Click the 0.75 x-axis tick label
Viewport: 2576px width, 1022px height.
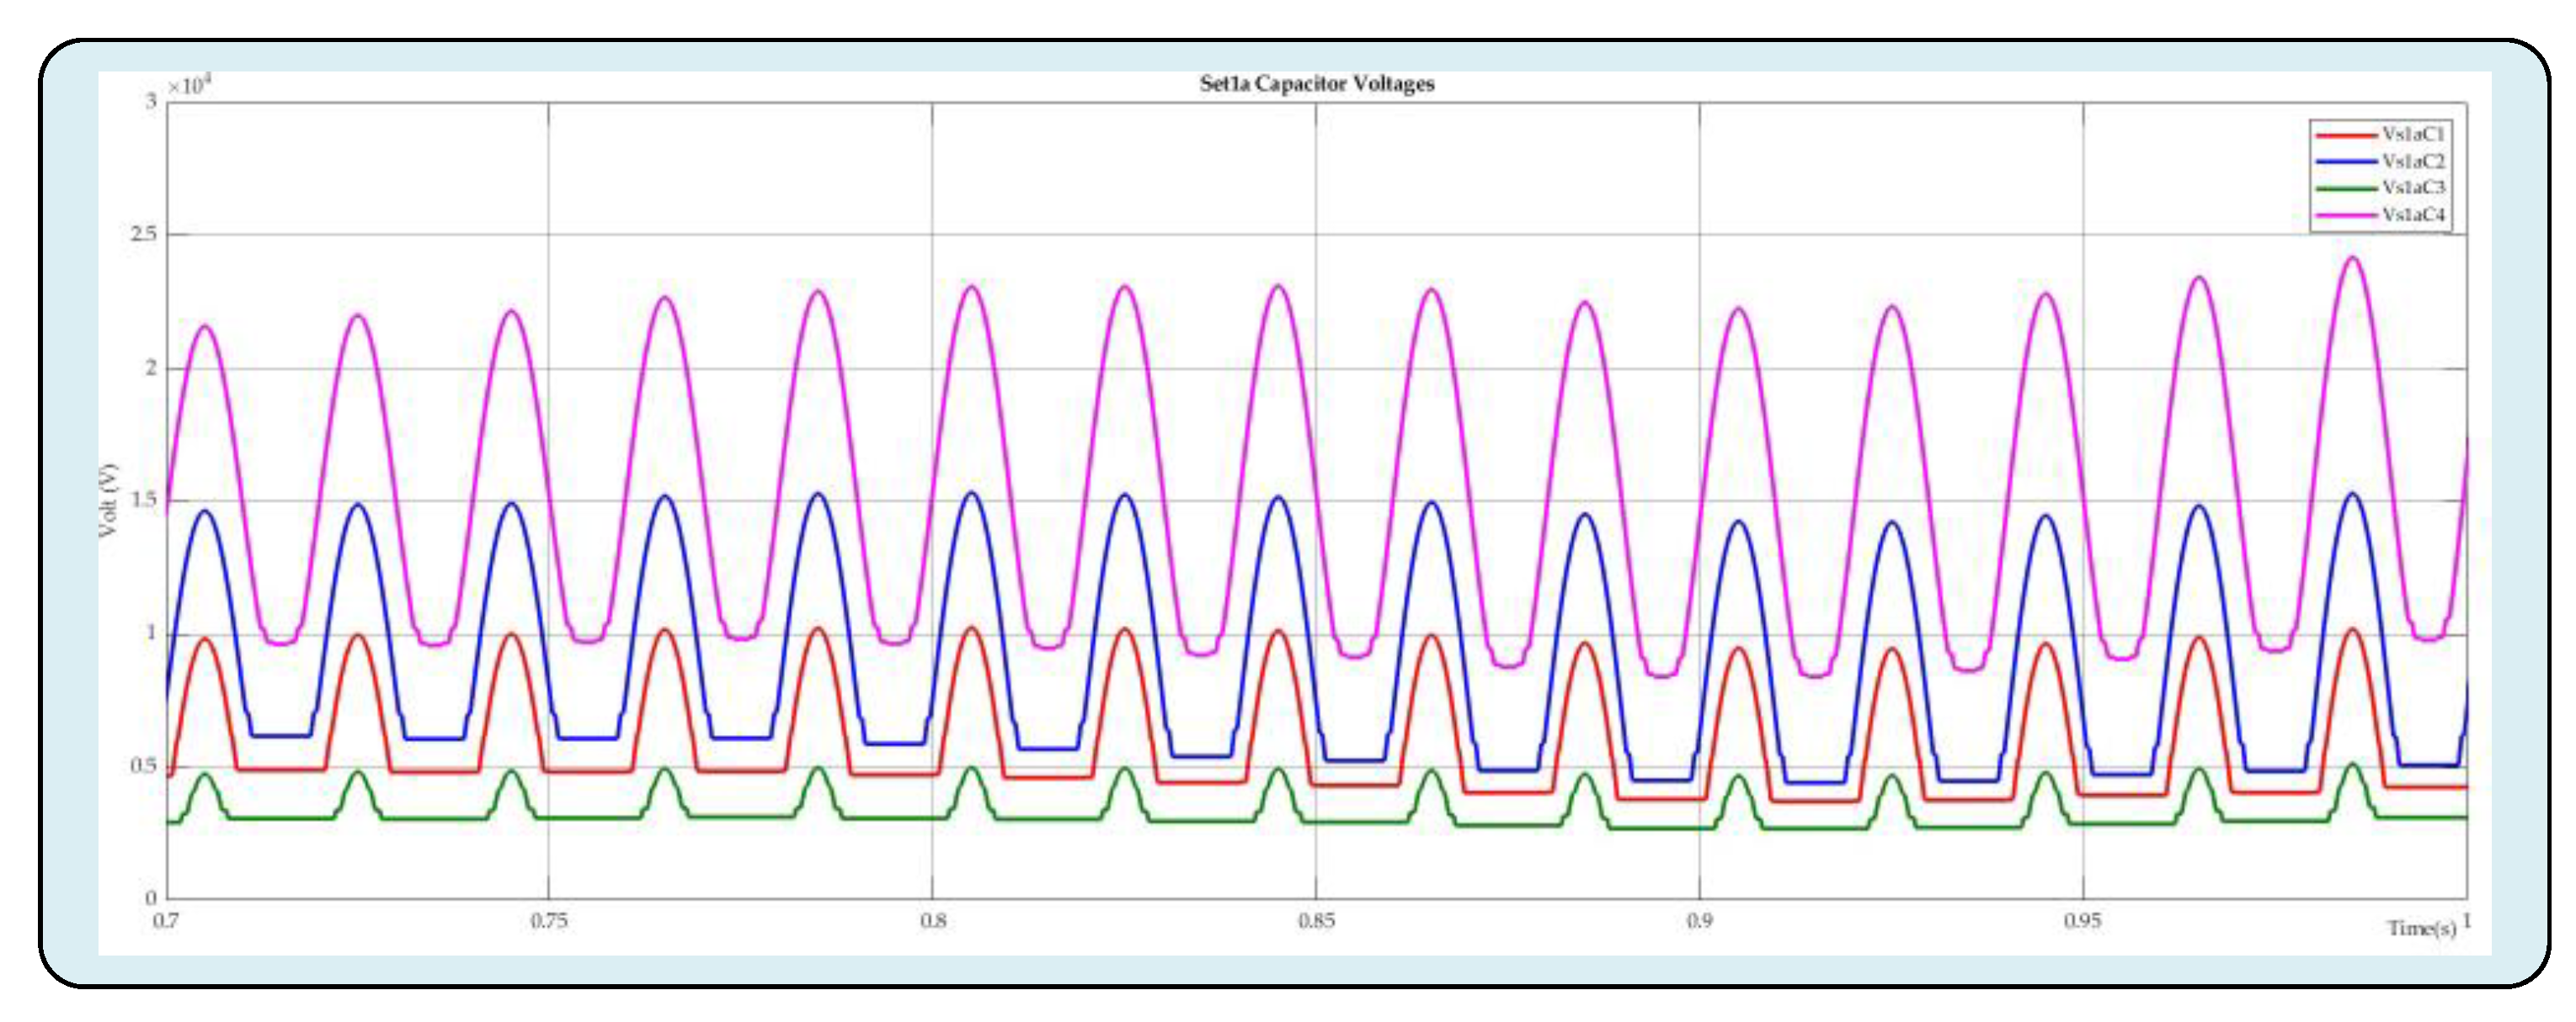click(549, 921)
